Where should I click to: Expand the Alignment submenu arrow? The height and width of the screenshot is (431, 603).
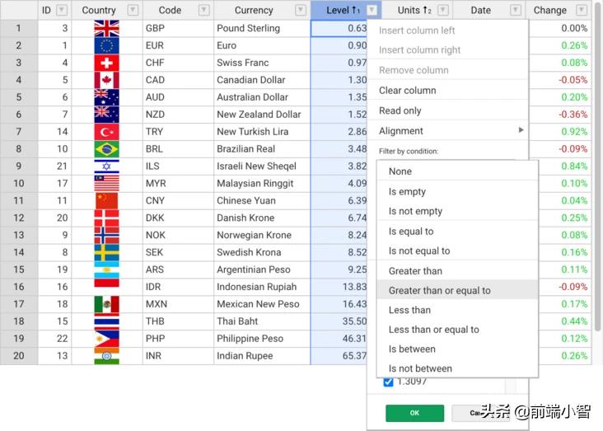(x=521, y=130)
